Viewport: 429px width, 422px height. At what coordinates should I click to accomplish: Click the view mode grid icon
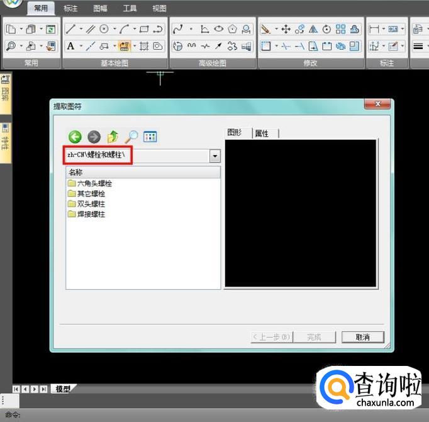point(150,137)
